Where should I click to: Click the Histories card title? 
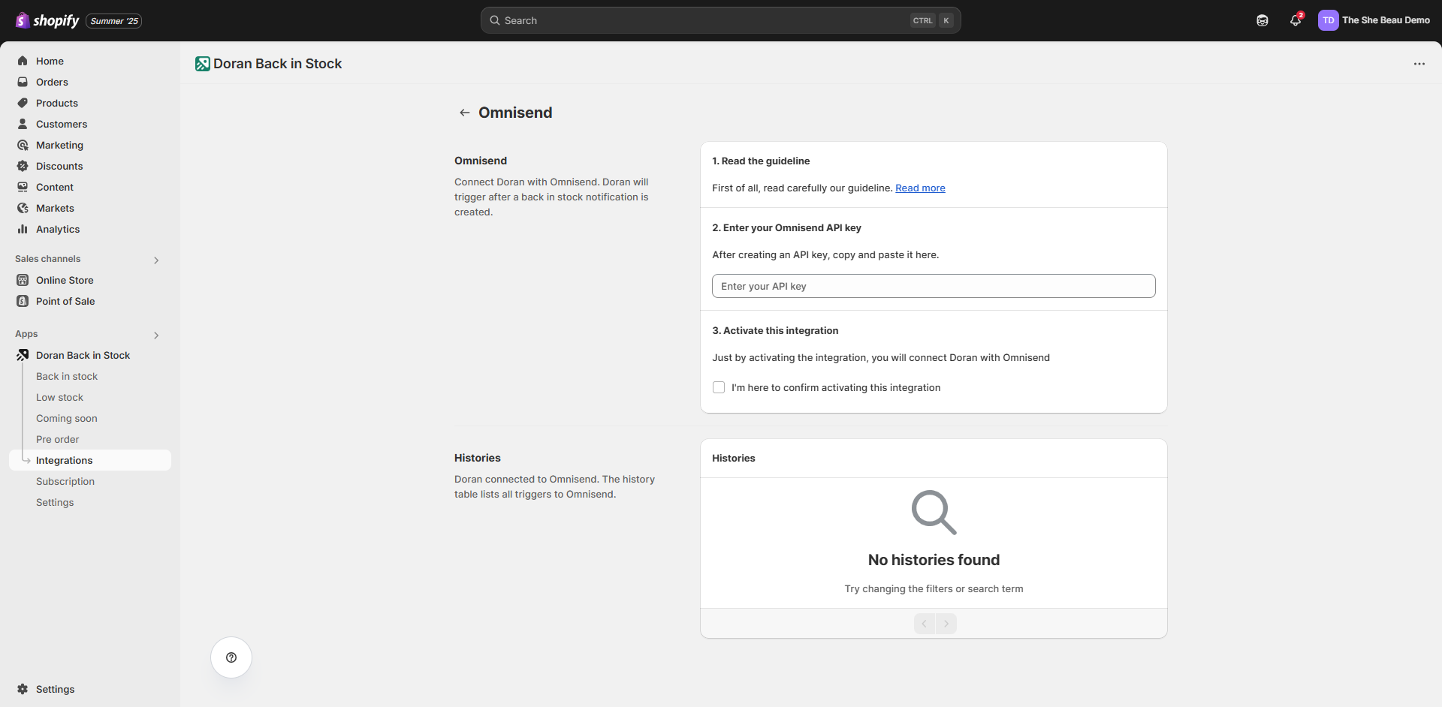tap(734, 458)
